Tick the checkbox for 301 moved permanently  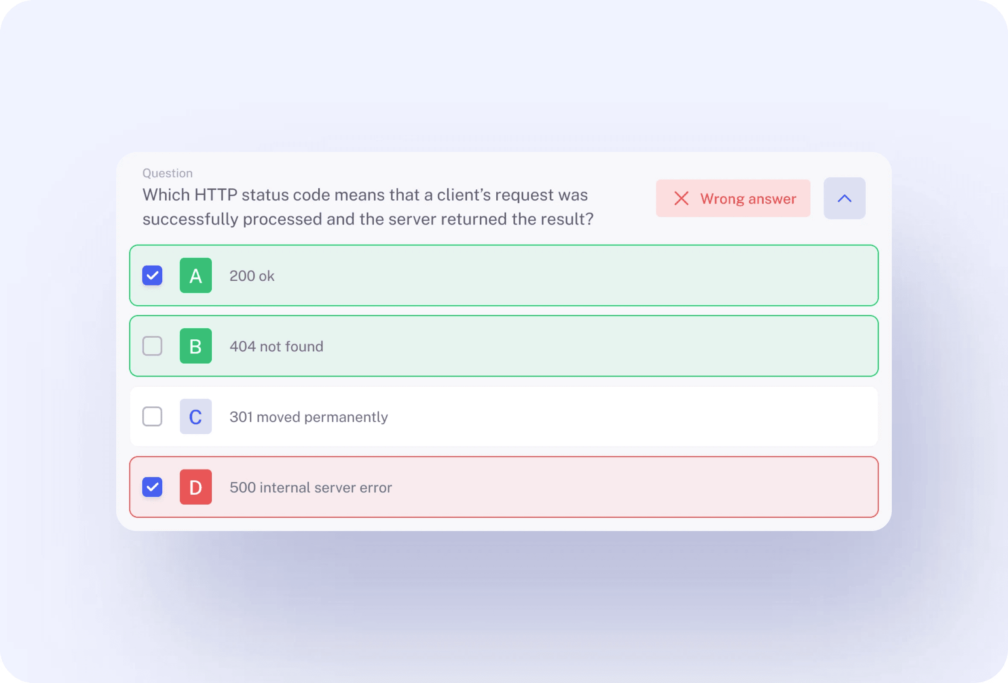pyautogui.click(x=152, y=417)
